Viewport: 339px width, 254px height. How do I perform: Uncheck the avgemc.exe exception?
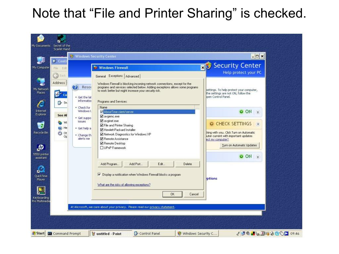point(102,116)
